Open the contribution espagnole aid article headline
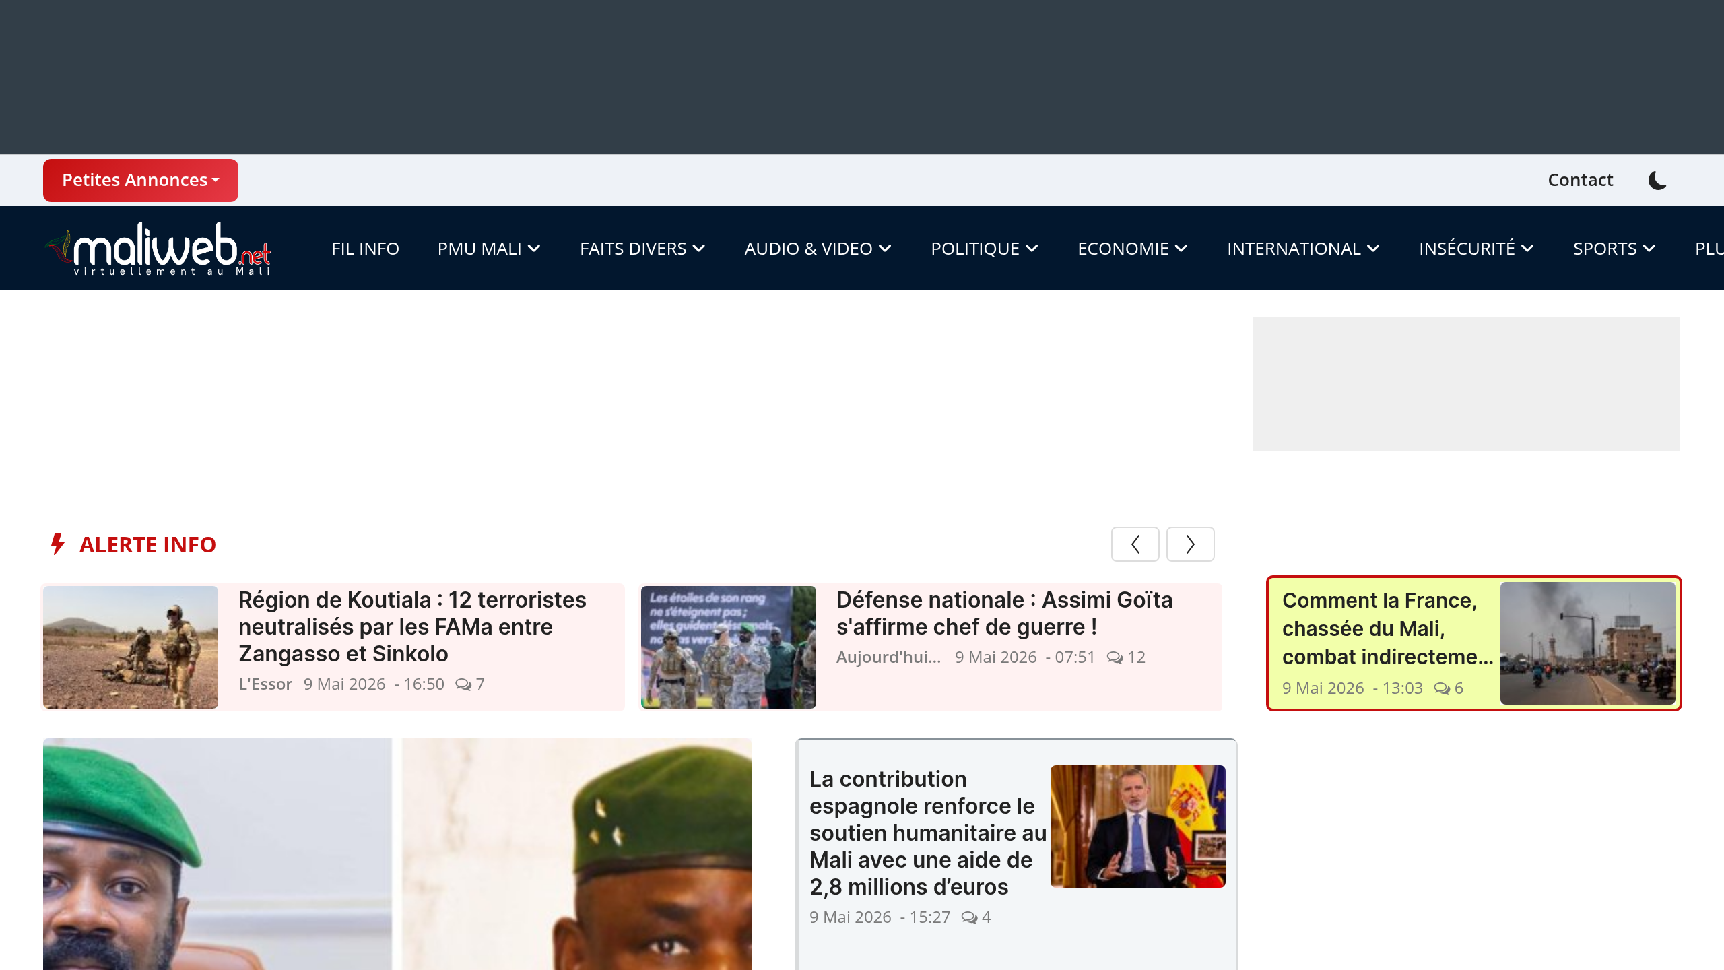1724x970 pixels. pos(928,833)
